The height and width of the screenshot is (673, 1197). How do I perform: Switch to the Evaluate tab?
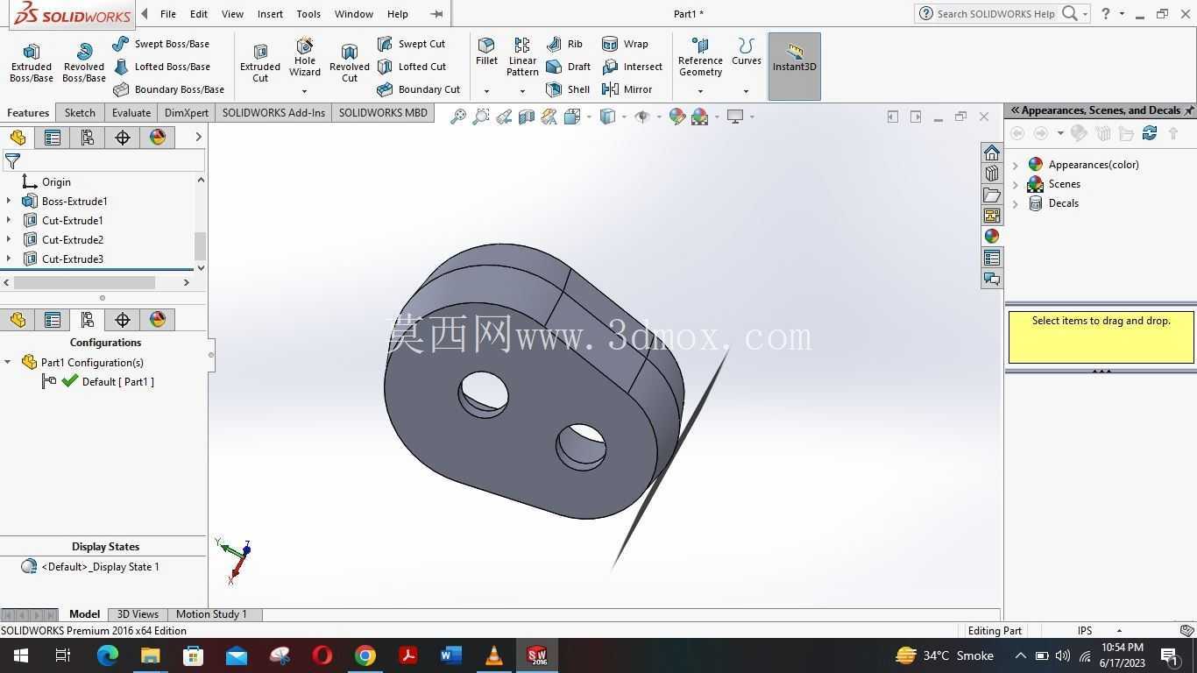coord(131,113)
